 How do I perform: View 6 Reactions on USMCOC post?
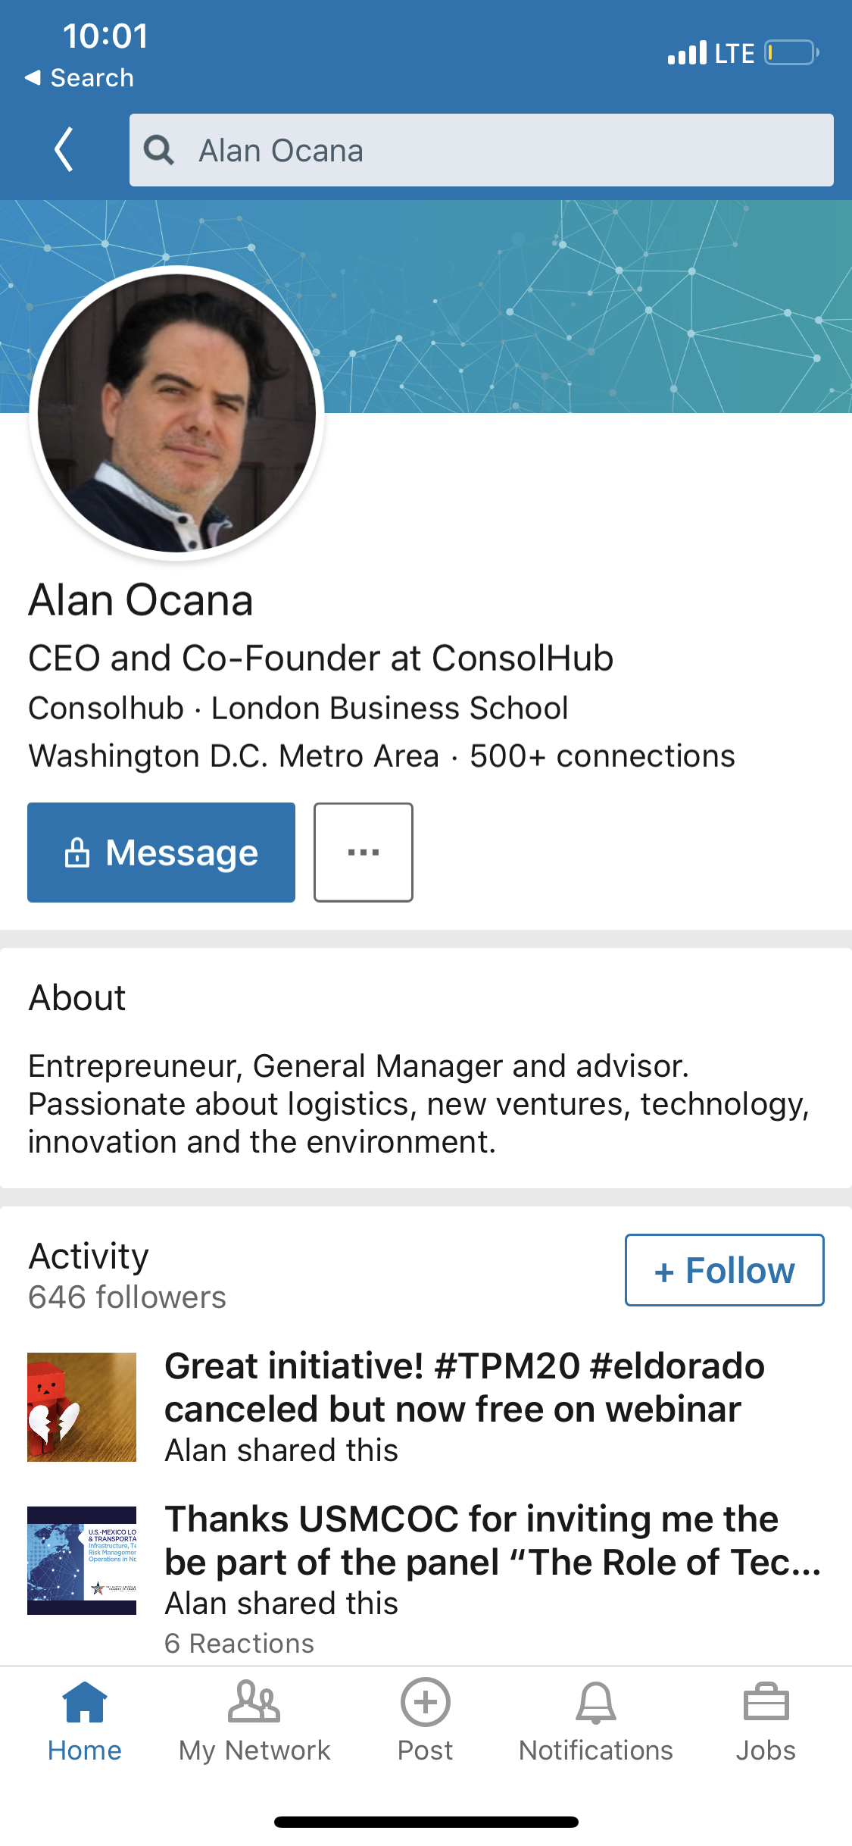pyautogui.click(x=239, y=1643)
